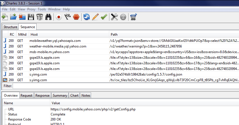Open the Help menu
Screen dimensions: 239x125
66,9
